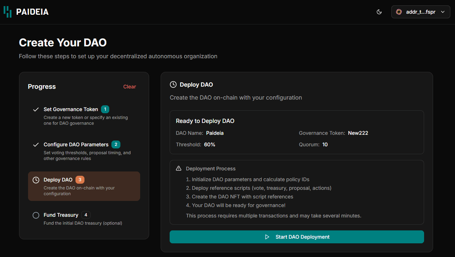Open the wallet dropdown via its chevron
Screen dimensions: 455x257
tap(442, 12)
